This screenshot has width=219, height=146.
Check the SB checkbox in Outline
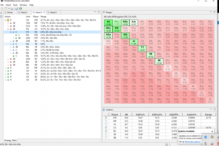106,134
